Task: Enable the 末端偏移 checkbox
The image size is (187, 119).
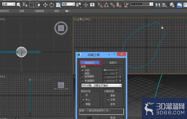Action: (x=82, y=81)
